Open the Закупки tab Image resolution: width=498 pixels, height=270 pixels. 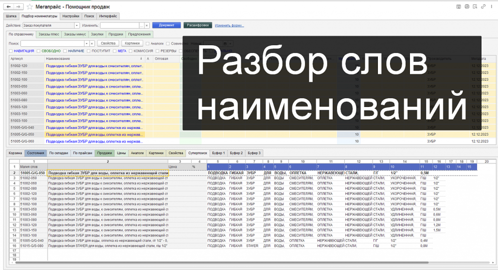[97, 35]
